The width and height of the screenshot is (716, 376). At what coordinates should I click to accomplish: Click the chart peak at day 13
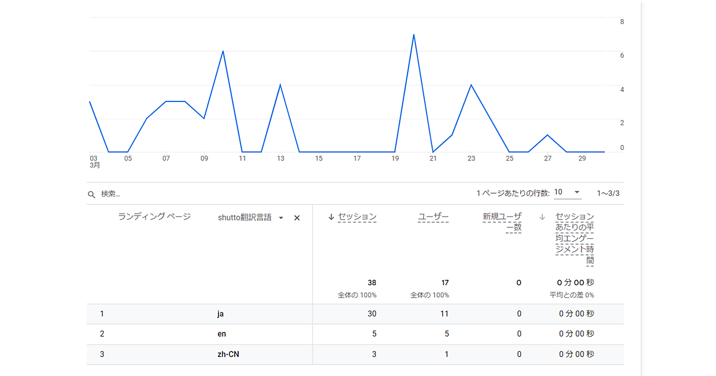click(280, 85)
